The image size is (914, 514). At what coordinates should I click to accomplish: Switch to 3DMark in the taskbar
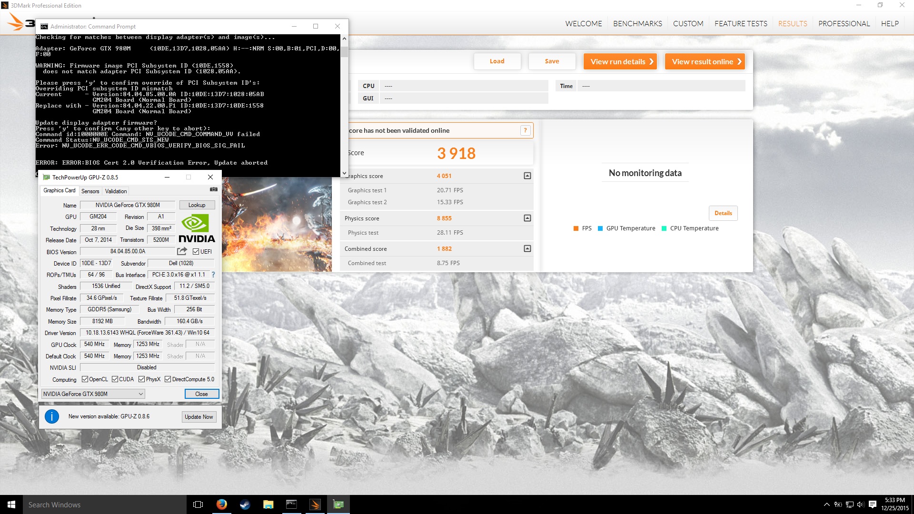pos(315,504)
